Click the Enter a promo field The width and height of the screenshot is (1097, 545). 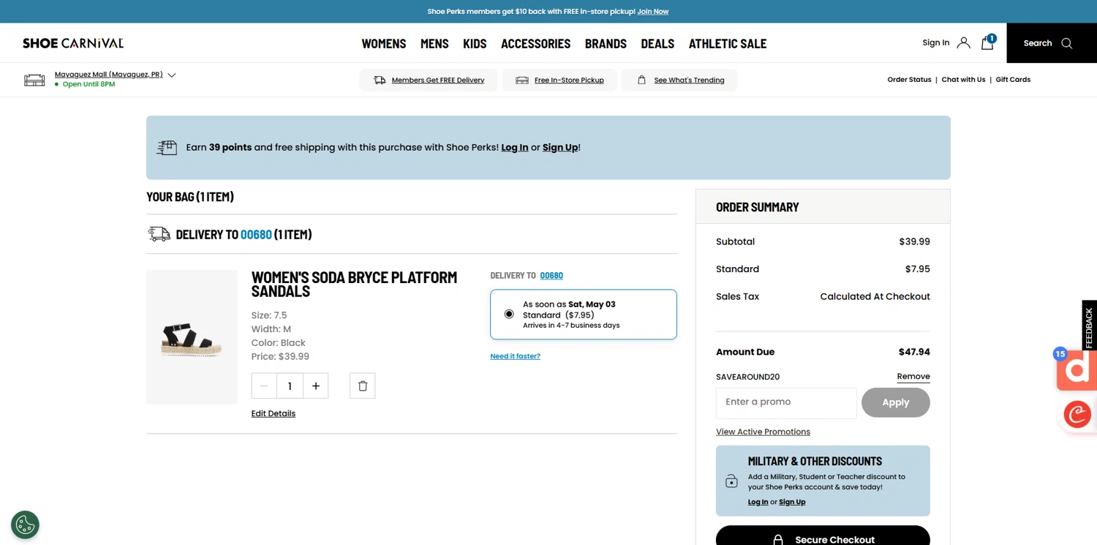[786, 402]
